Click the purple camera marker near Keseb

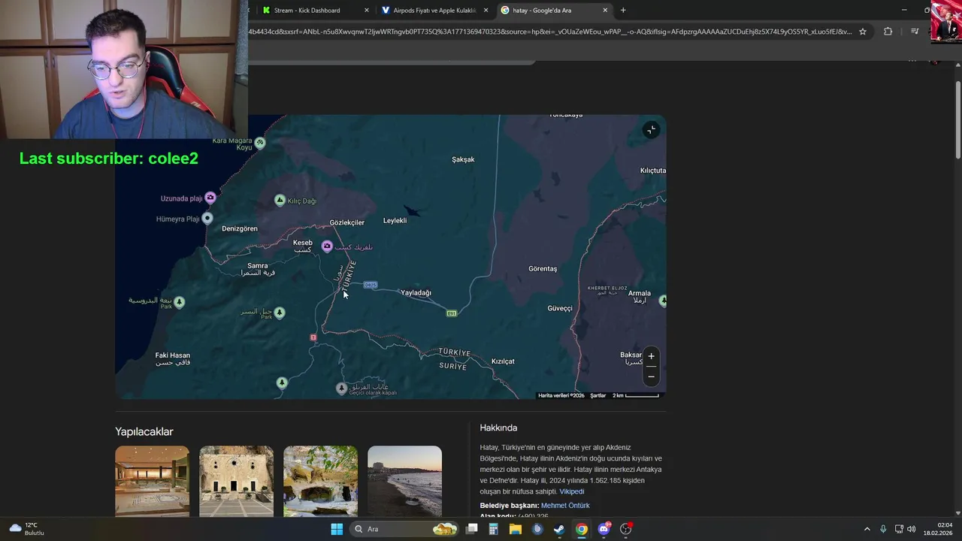(327, 246)
